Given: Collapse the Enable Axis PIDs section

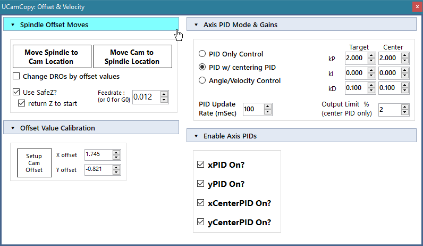Looking at the screenshot, I should pos(301,136).
